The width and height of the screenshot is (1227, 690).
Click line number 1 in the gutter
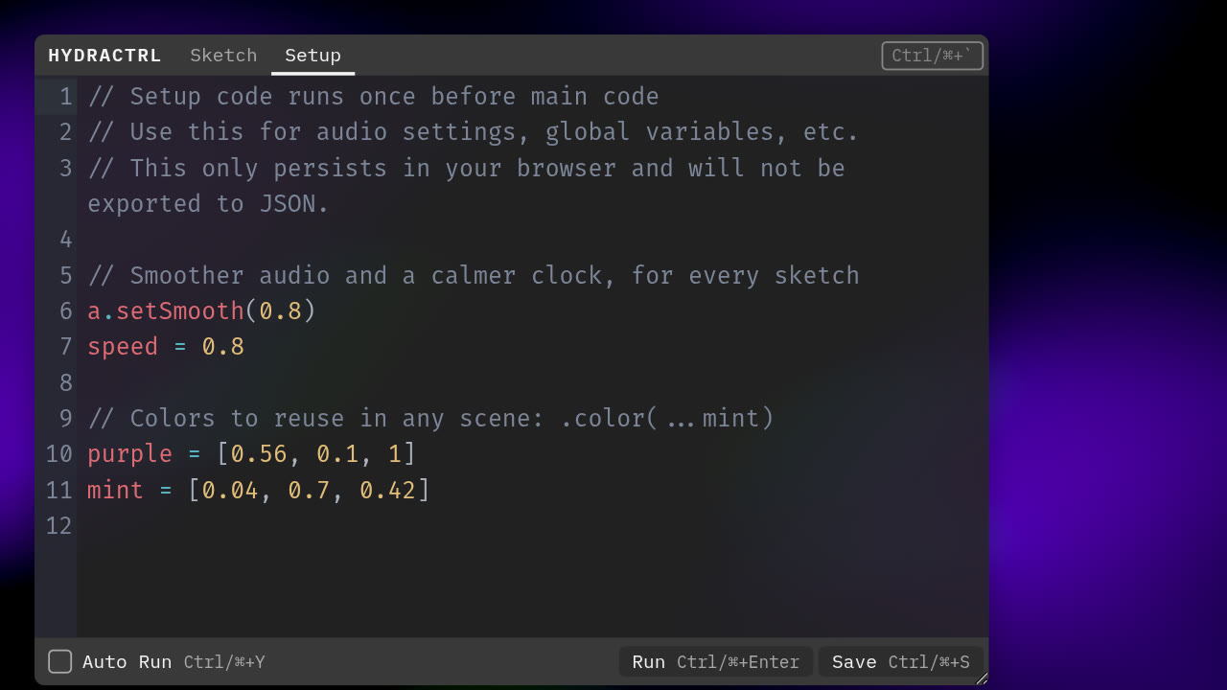65,97
